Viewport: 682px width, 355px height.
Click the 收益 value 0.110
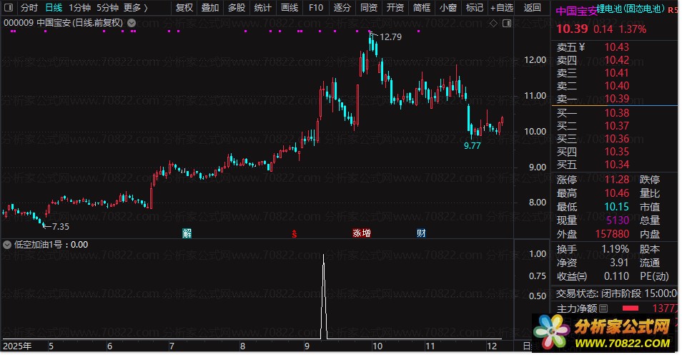click(616, 276)
